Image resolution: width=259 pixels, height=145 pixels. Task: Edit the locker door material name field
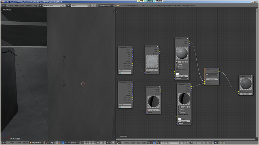coord(169,143)
